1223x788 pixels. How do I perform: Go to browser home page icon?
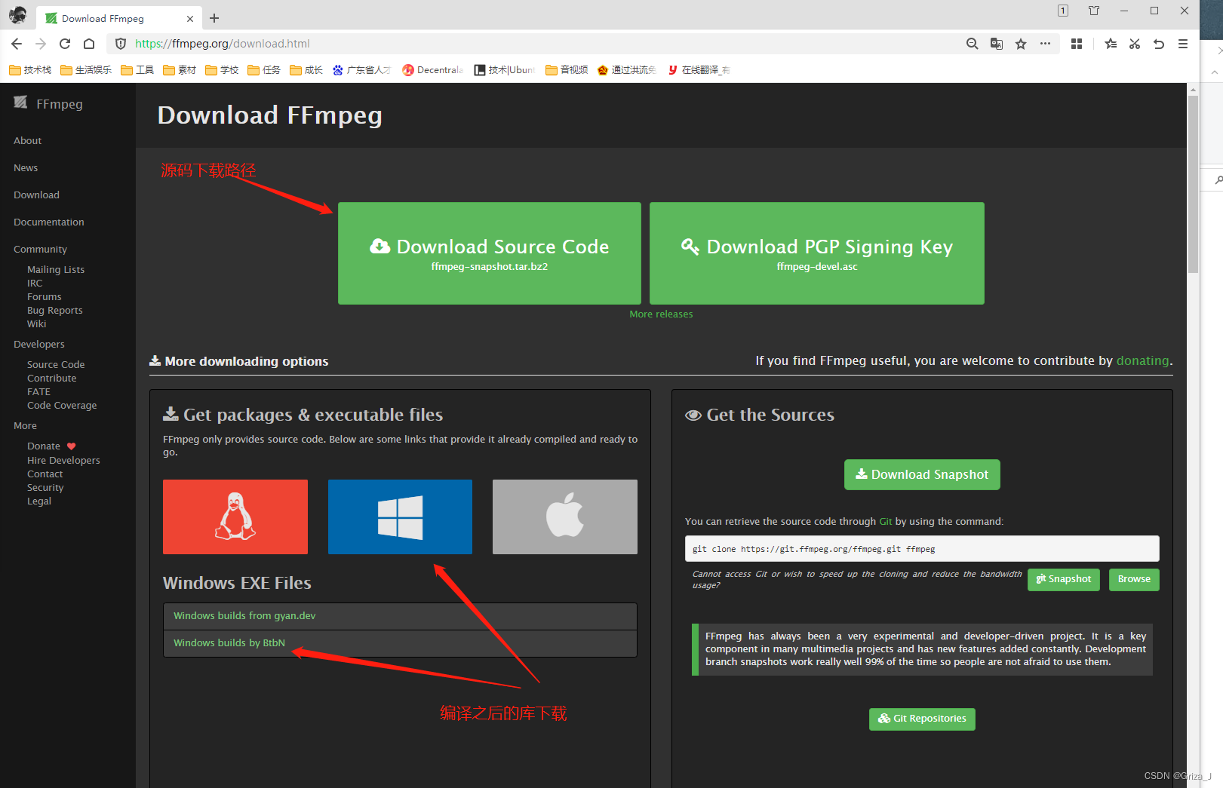coord(89,44)
